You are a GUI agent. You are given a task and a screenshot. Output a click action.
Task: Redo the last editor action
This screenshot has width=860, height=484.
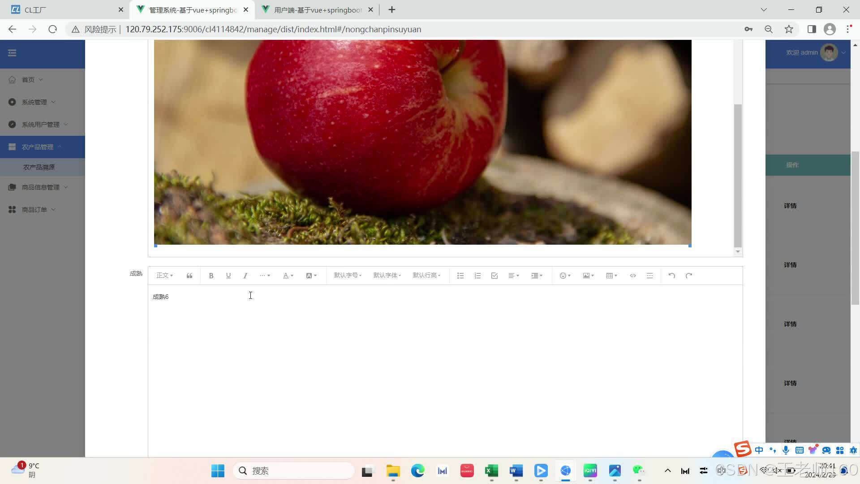pos(689,276)
